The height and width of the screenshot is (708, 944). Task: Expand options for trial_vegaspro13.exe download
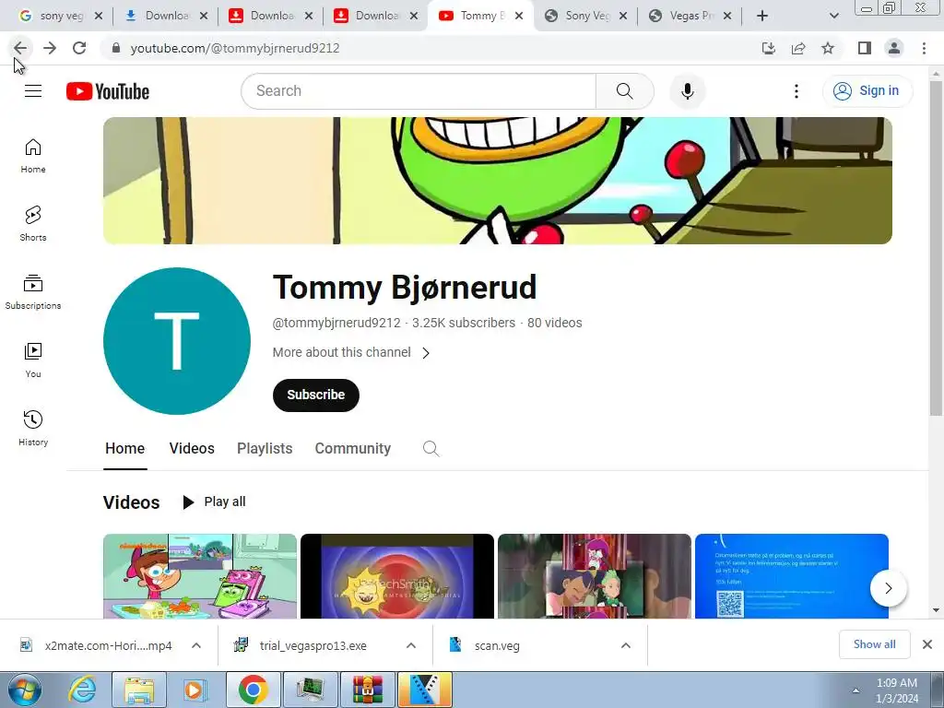[x=411, y=645]
